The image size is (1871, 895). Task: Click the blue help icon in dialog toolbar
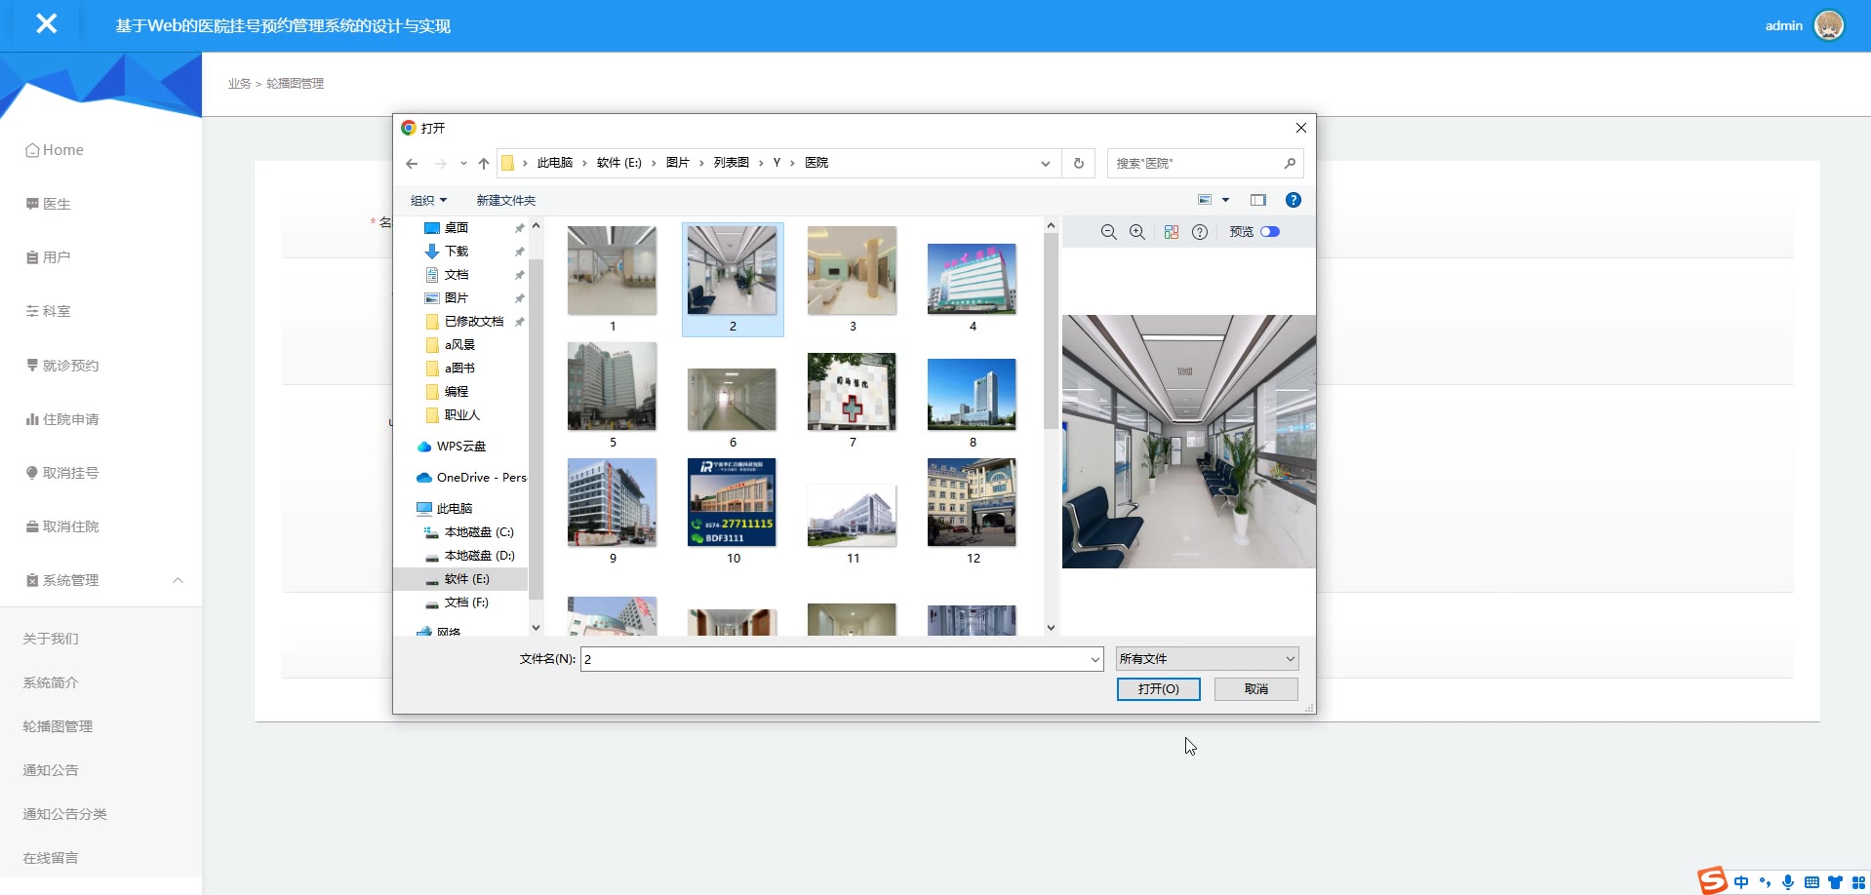1293,200
